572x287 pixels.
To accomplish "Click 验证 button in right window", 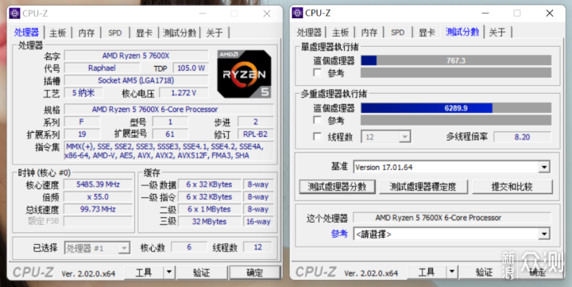I will pos(484,272).
